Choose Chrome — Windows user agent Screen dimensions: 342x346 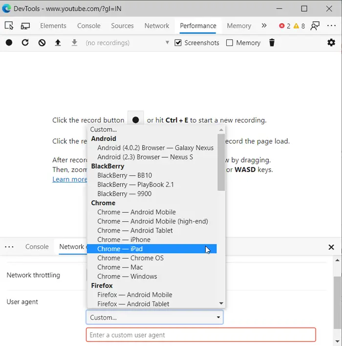pos(152,277)
